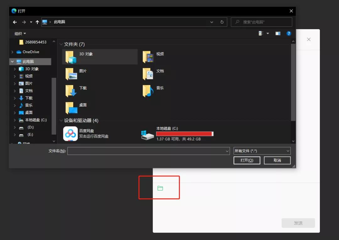Screen dimensions: 339x240
Task: Toggle the preview pane
Action: [278, 34]
